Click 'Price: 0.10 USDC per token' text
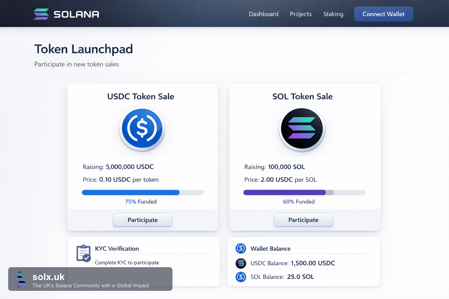The height and width of the screenshot is (299, 449). coord(121,180)
